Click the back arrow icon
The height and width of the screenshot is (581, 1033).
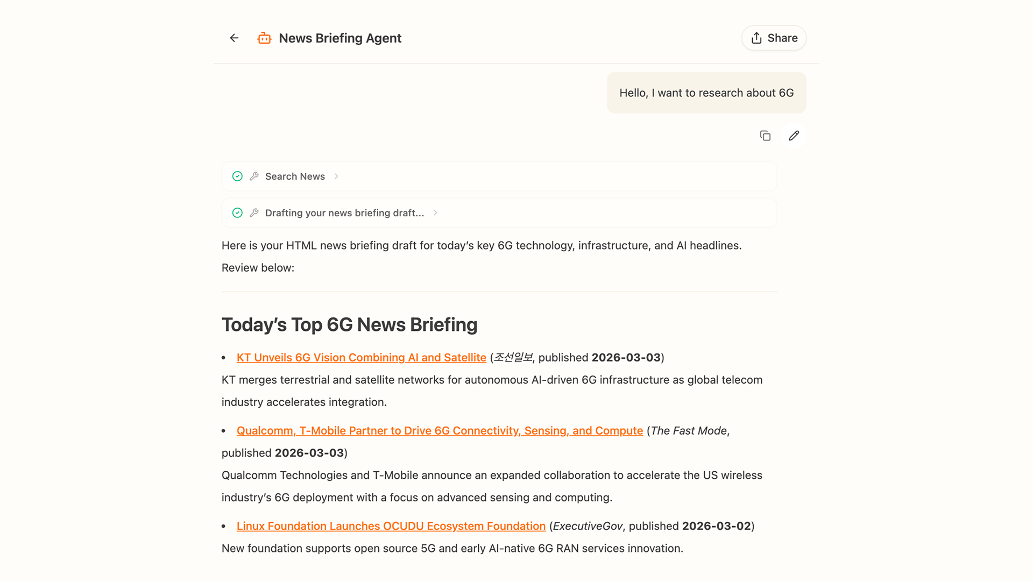coord(234,38)
